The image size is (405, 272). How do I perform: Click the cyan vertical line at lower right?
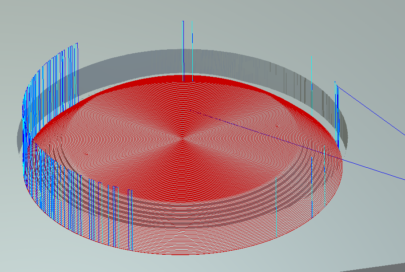(x=276, y=209)
